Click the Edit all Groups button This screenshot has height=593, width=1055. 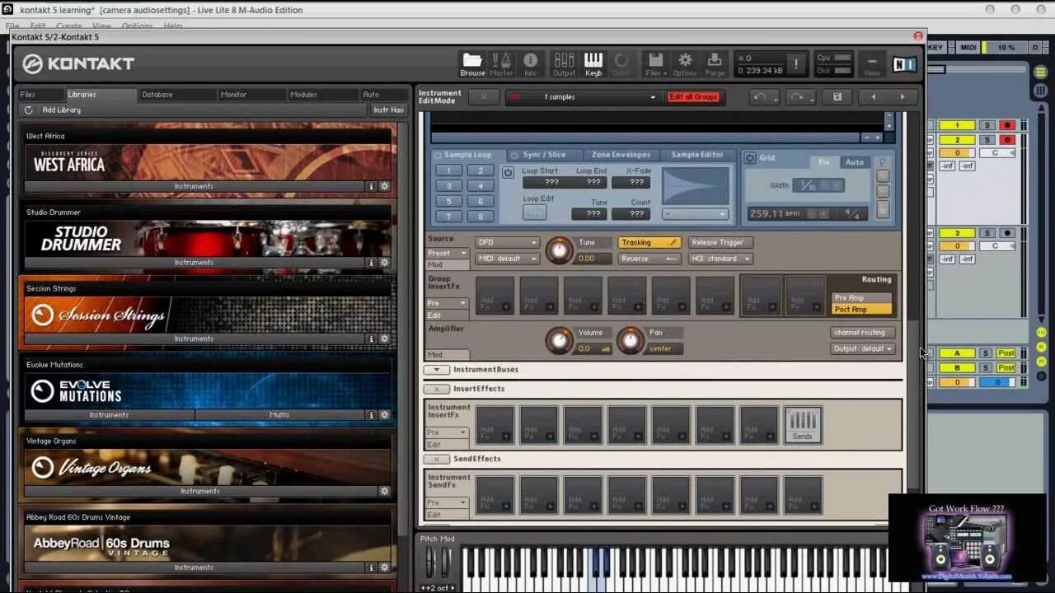click(694, 96)
